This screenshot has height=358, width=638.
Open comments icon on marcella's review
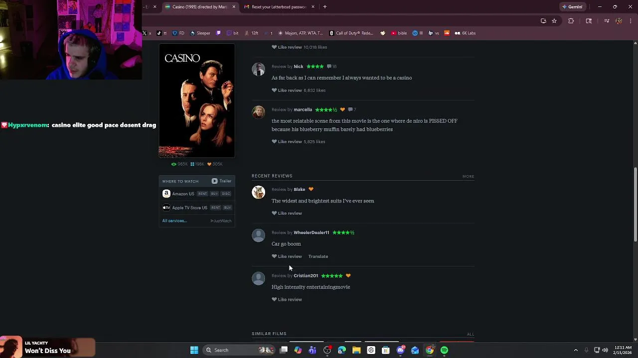pyautogui.click(x=351, y=110)
